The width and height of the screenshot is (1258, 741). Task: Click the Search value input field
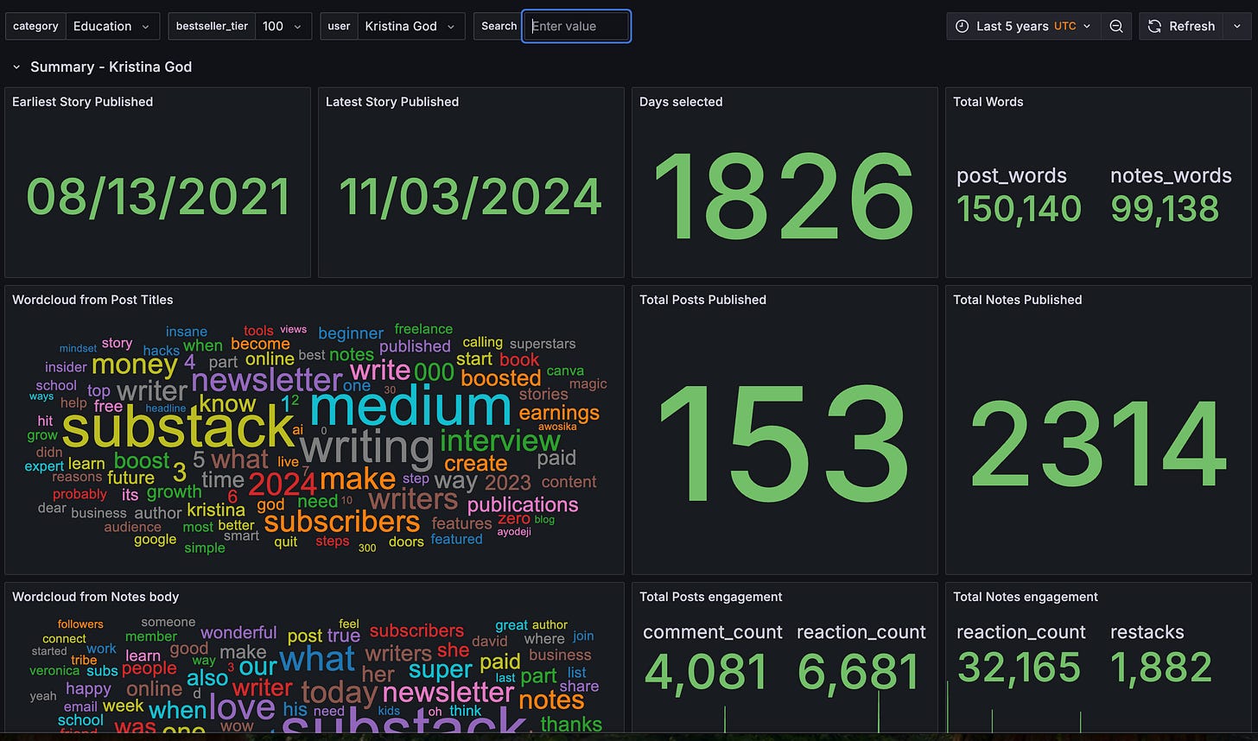(x=576, y=26)
